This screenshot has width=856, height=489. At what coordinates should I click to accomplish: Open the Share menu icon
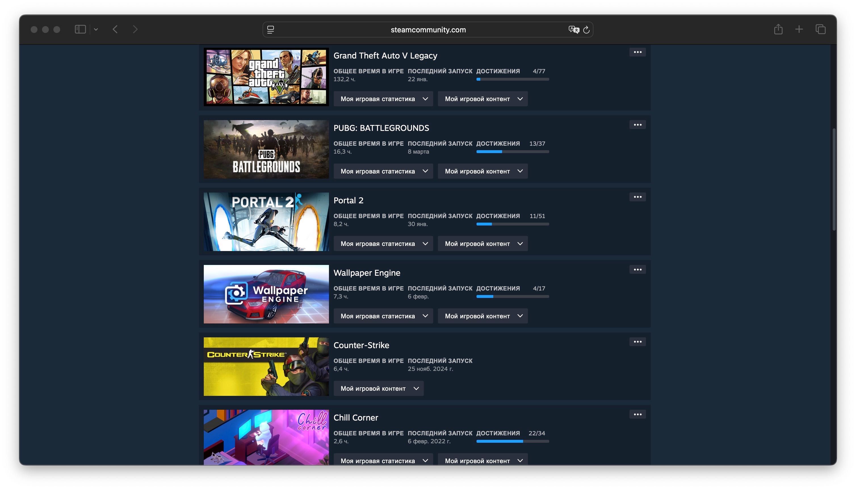pyautogui.click(x=778, y=29)
